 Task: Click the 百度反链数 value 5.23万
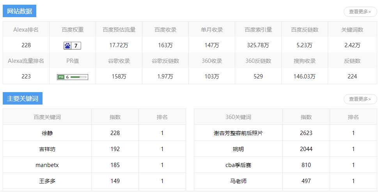click(x=305, y=45)
